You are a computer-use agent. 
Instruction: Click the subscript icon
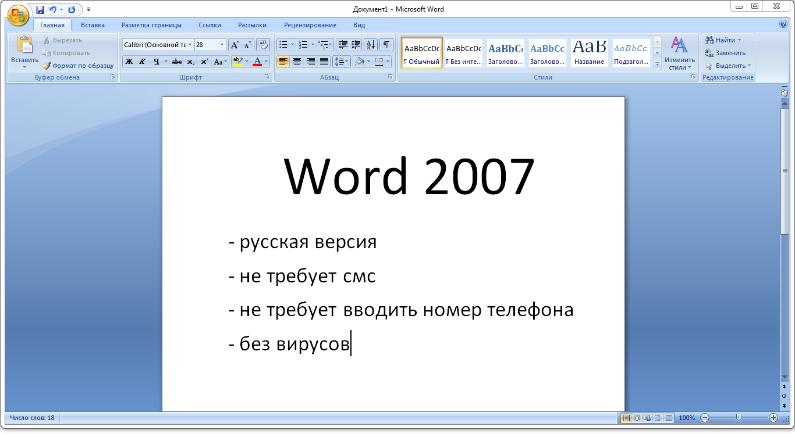[190, 62]
